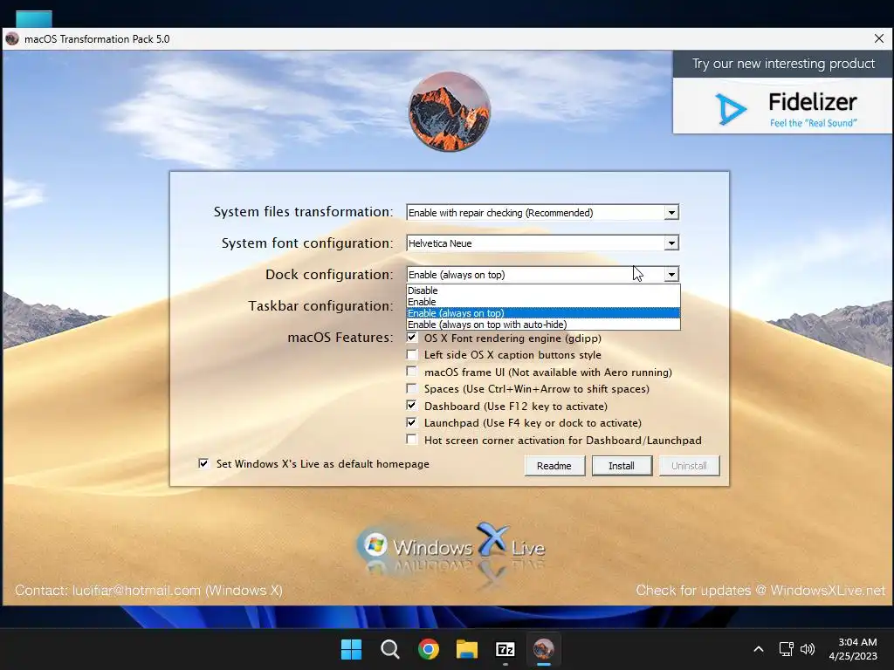Enable Hot screen corner activation checkbox

pos(412,440)
